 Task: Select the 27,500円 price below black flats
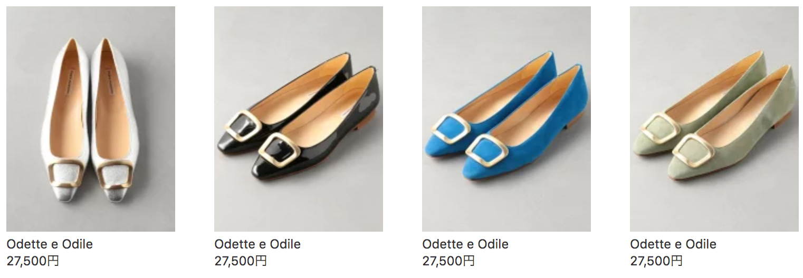point(241,261)
